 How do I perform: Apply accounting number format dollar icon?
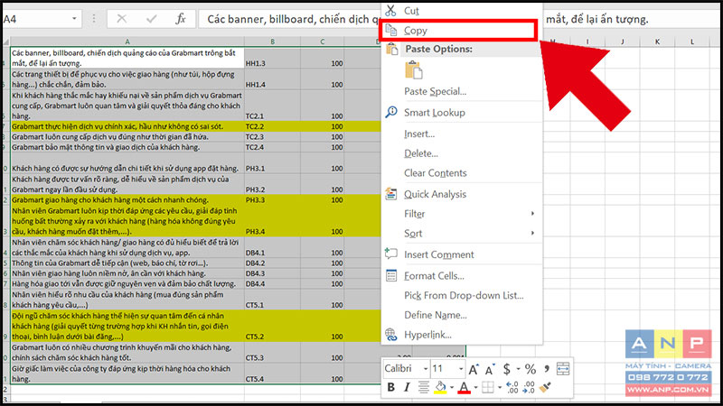507,369
